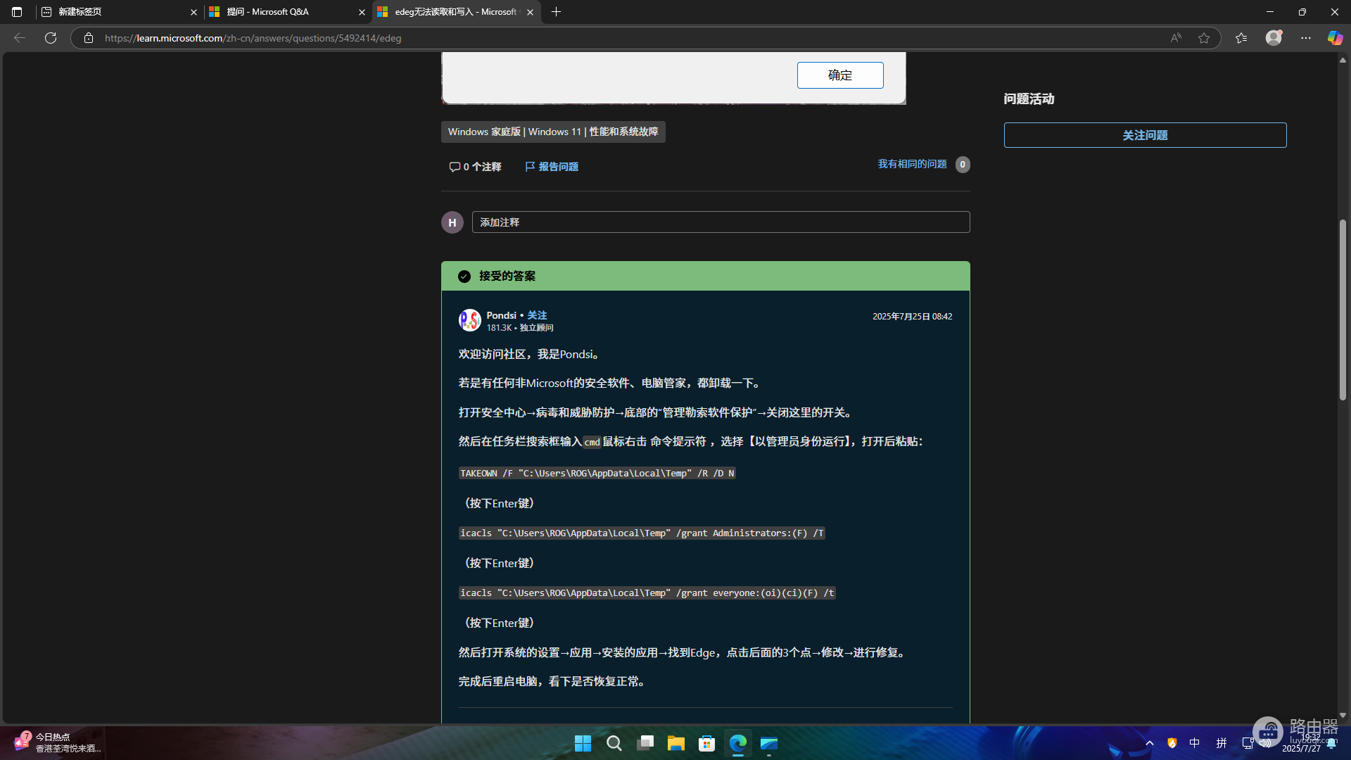Open Task View from the taskbar

[645, 743]
